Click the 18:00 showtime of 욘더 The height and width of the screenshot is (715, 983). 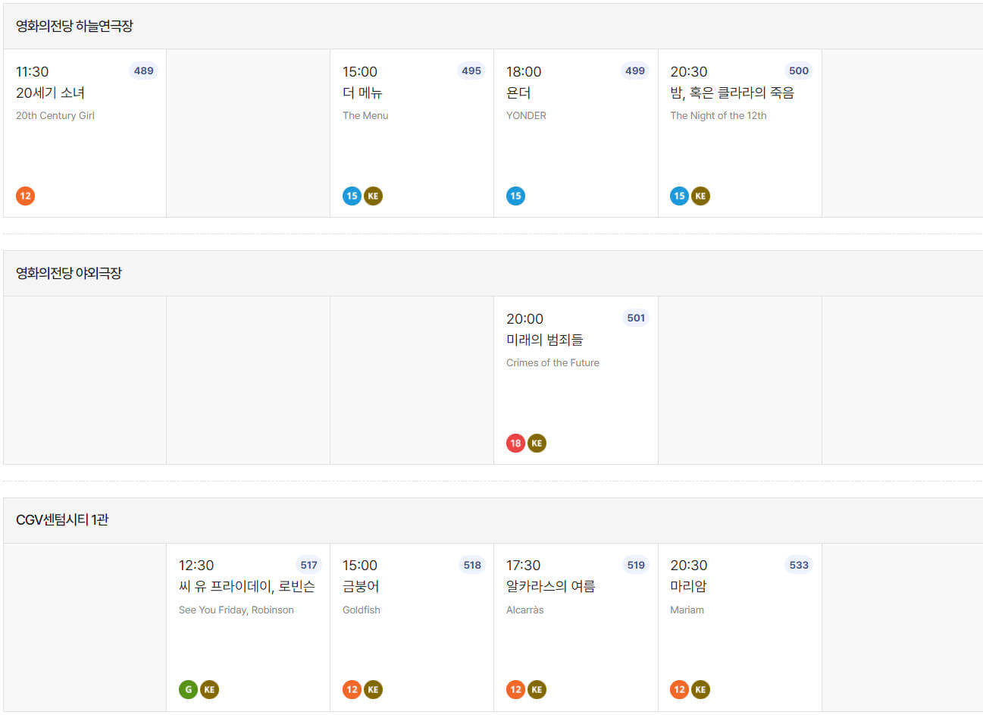524,71
